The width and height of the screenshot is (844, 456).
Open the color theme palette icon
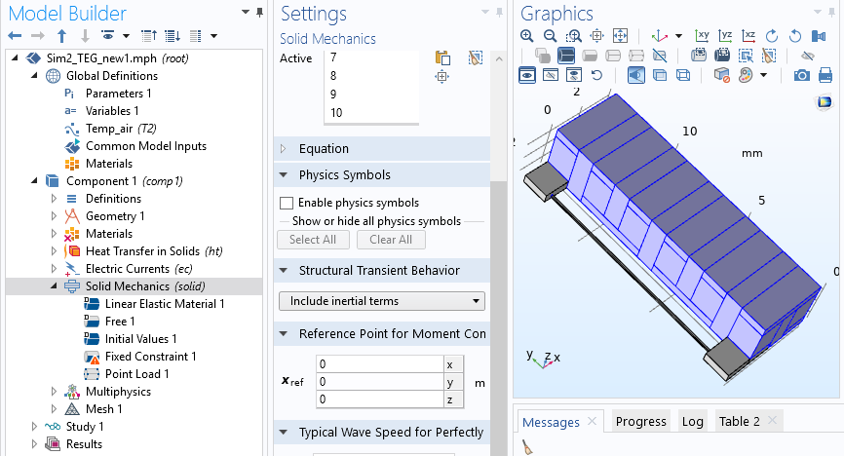pos(746,75)
